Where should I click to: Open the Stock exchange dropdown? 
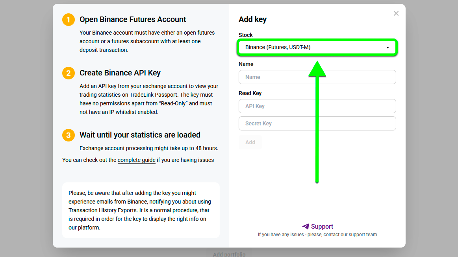click(x=317, y=47)
